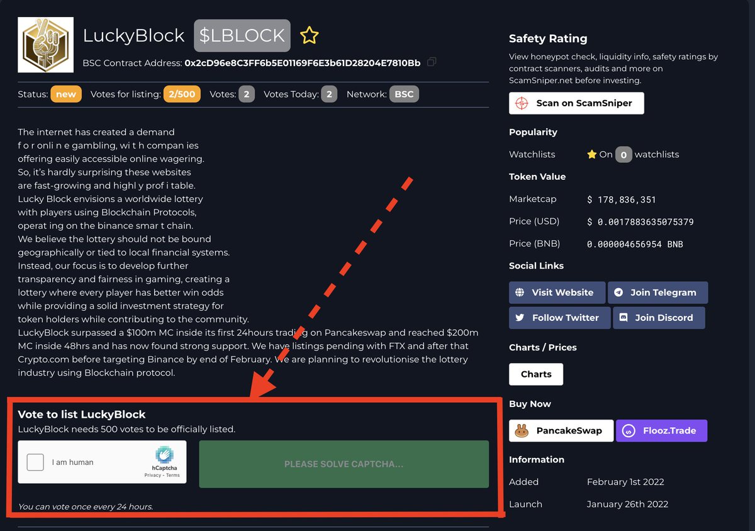The image size is (755, 531).
Task: Click the 2/500 votes for listing badge
Action: pos(182,94)
